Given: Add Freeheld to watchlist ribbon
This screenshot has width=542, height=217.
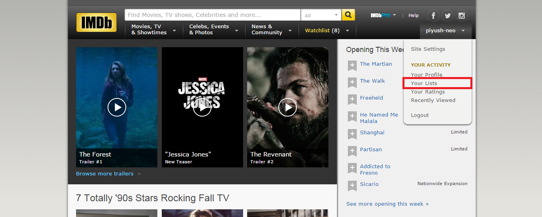Looking at the screenshot, I should click(x=352, y=100).
